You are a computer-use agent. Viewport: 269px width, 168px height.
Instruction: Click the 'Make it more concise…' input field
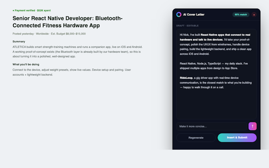211,126
